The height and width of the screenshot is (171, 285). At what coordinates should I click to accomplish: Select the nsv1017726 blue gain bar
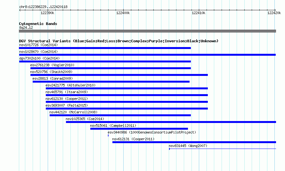pos(105,48)
